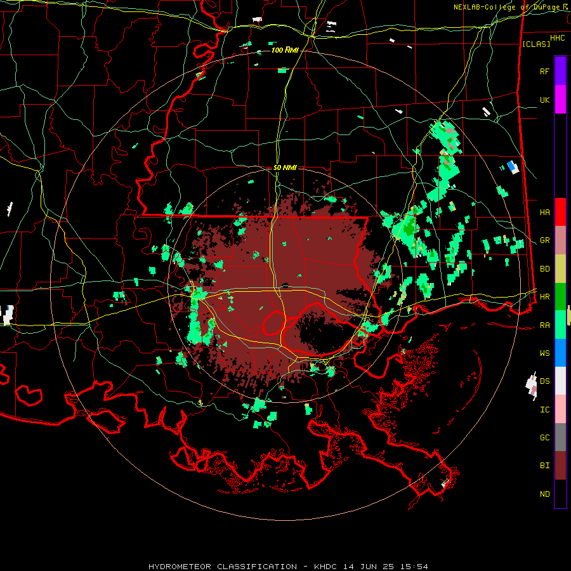Click the ND black legend swatch
The height and width of the screenshot is (571, 571).
click(x=560, y=494)
